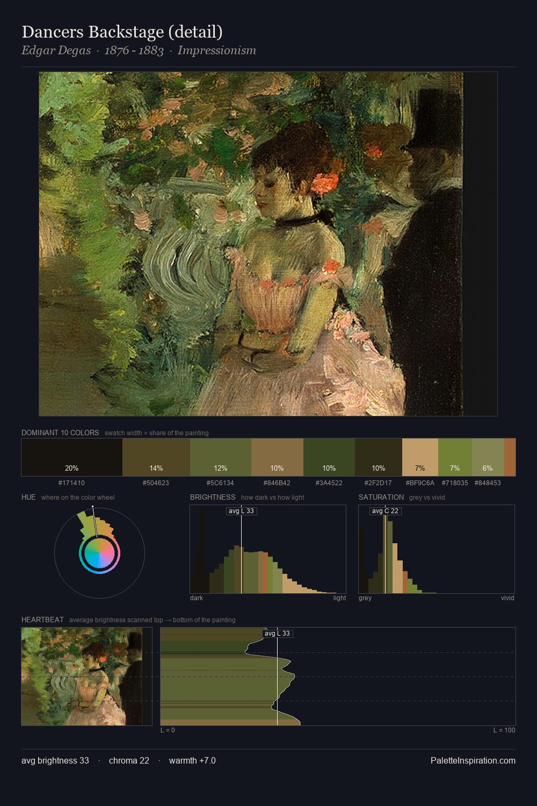Screen dimensions: 537x806
Task: Select the #504623 dark olive-brown swatch
Action: click(x=156, y=457)
